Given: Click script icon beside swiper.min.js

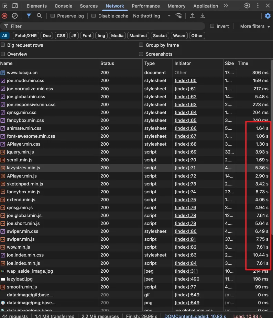Looking at the screenshot, I should (3, 239).
